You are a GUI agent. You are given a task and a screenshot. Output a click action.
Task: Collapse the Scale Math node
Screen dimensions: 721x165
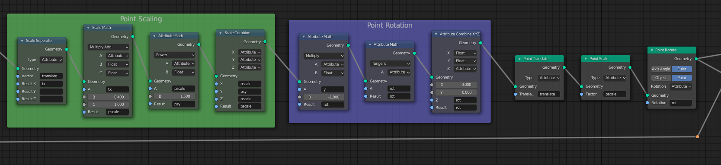[88, 28]
